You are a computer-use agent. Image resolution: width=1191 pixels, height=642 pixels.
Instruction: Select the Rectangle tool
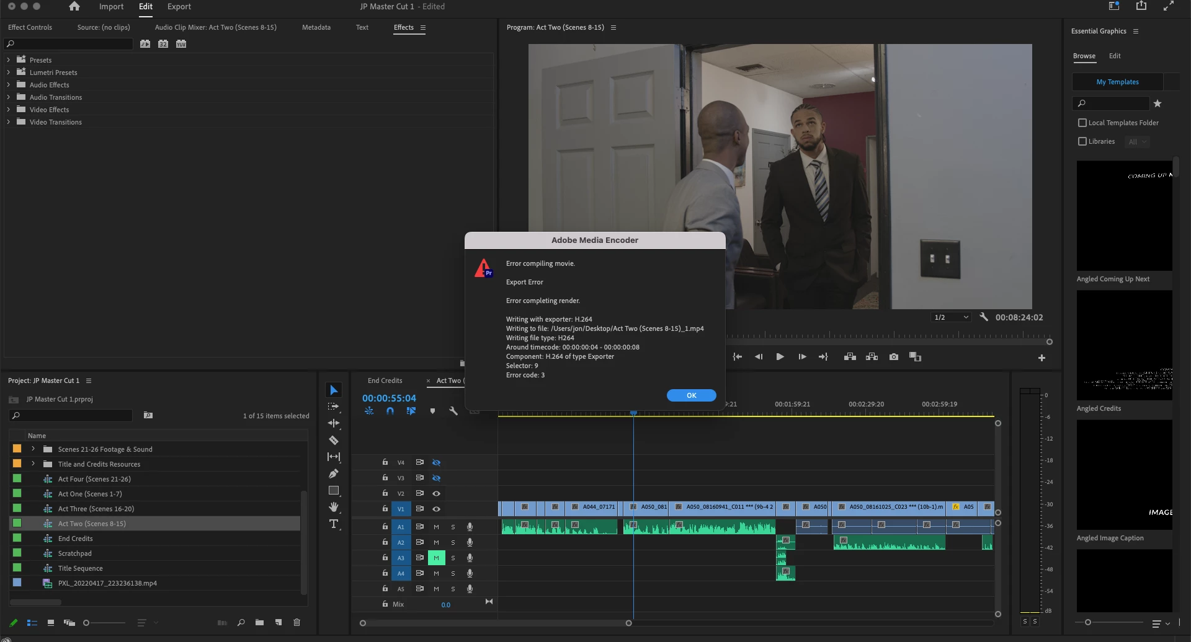(x=334, y=490)
